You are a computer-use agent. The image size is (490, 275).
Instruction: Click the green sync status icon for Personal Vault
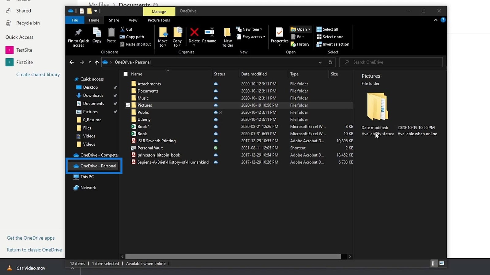coord(216,148)
